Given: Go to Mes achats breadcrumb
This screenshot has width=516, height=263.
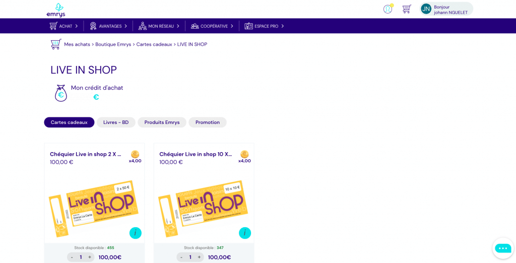Looking at the screenshot, I should [x=77, y=44].
